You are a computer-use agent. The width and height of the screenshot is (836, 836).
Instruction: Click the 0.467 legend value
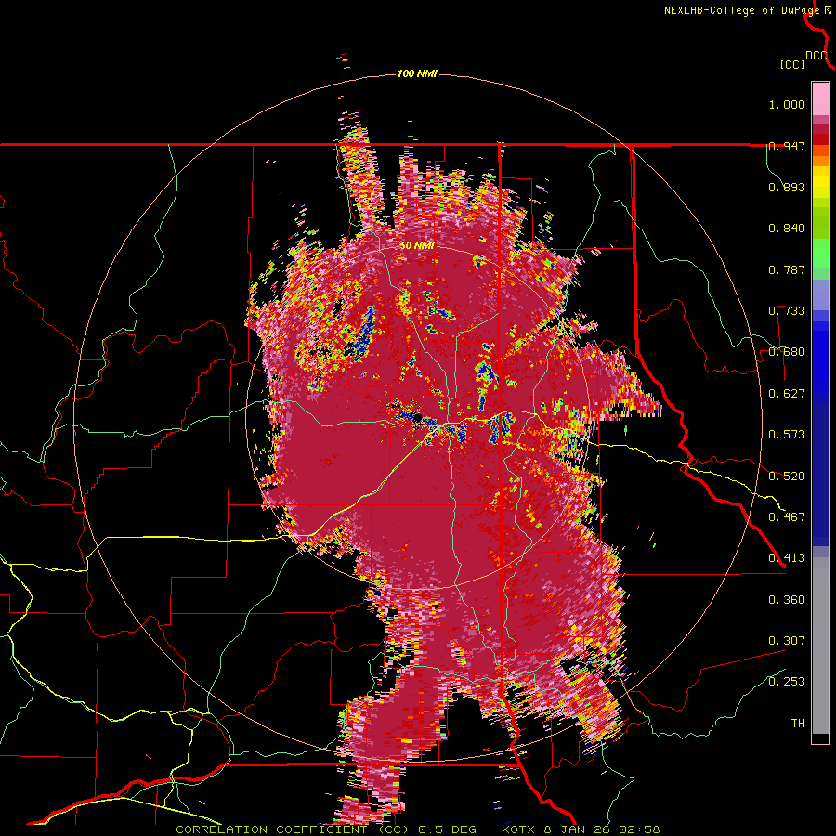click(x=787, y=517)
